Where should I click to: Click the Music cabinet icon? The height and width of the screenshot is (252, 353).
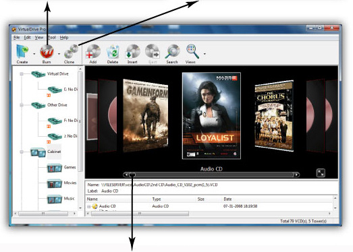[x=55, y=199]
